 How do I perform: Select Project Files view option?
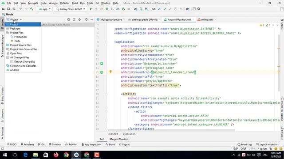(23, 33)
